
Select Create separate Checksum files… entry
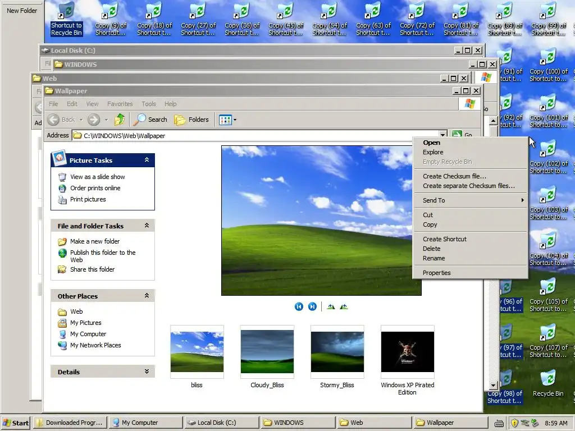pyautogui.click(x=471, y=186)
